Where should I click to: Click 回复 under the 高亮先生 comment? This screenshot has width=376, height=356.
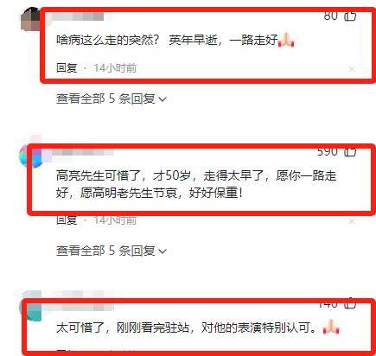point(67,220)
